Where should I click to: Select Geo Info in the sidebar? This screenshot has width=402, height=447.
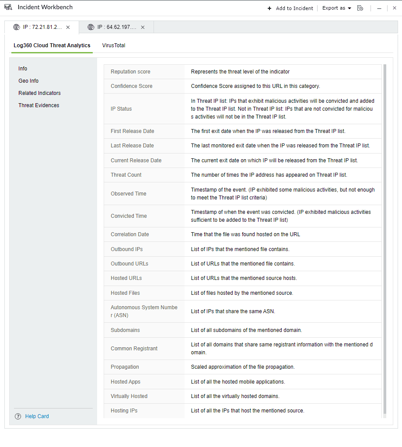(28, 80)
